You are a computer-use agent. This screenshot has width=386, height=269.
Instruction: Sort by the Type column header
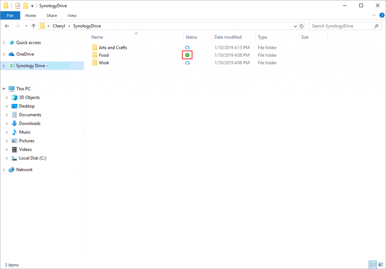click(262, 37)
